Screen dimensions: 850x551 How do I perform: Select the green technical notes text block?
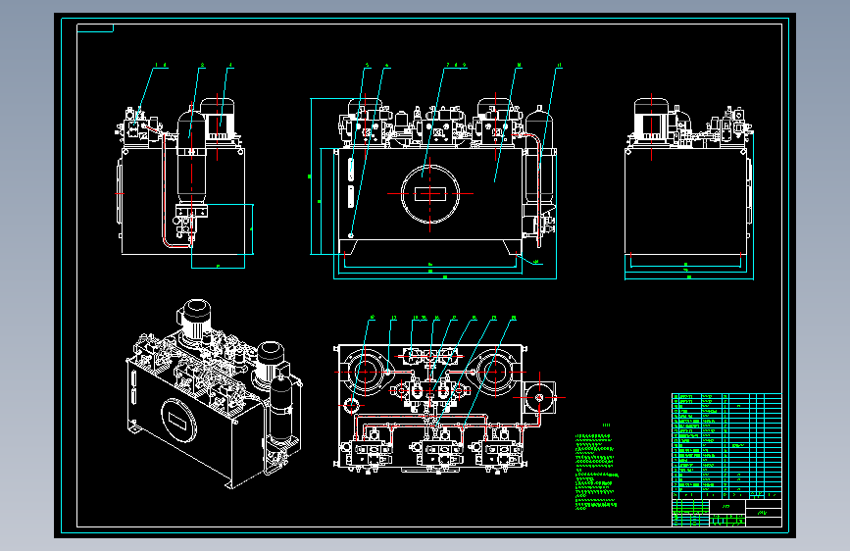[x=596, y=471]
